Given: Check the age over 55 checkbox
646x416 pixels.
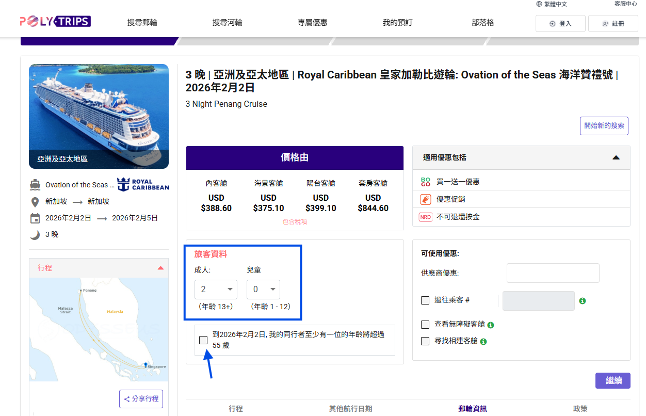Looking at the screenshot, I should tap(203, 340).
